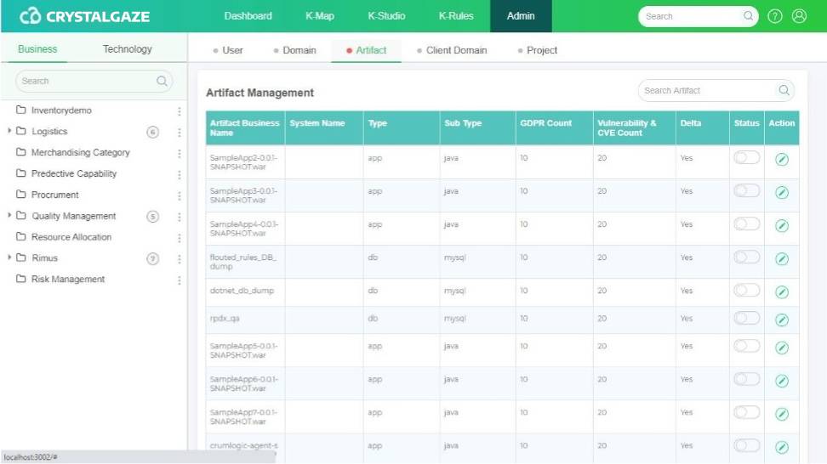Click the CrystalGaze logo

[x=84, y=16]
